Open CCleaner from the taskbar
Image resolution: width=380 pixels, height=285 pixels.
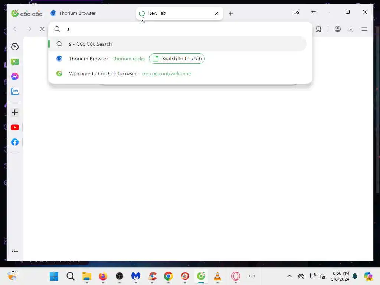[x=152, y=276]
